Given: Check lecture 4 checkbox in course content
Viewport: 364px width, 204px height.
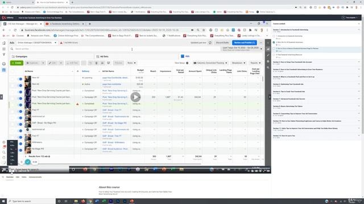Looking at the screenshot, I should click(x=274, y=55).
